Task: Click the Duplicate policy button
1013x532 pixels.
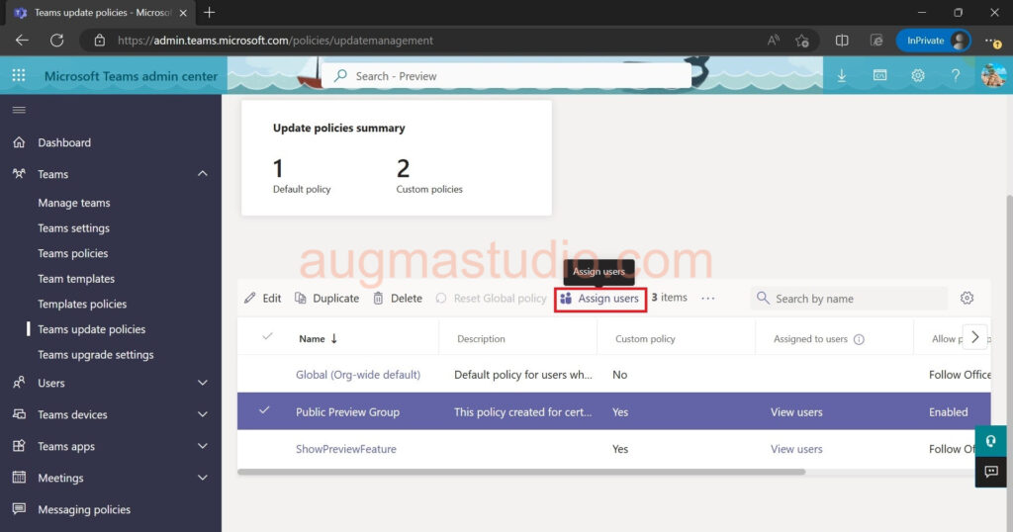Action: tap(327, 299)
